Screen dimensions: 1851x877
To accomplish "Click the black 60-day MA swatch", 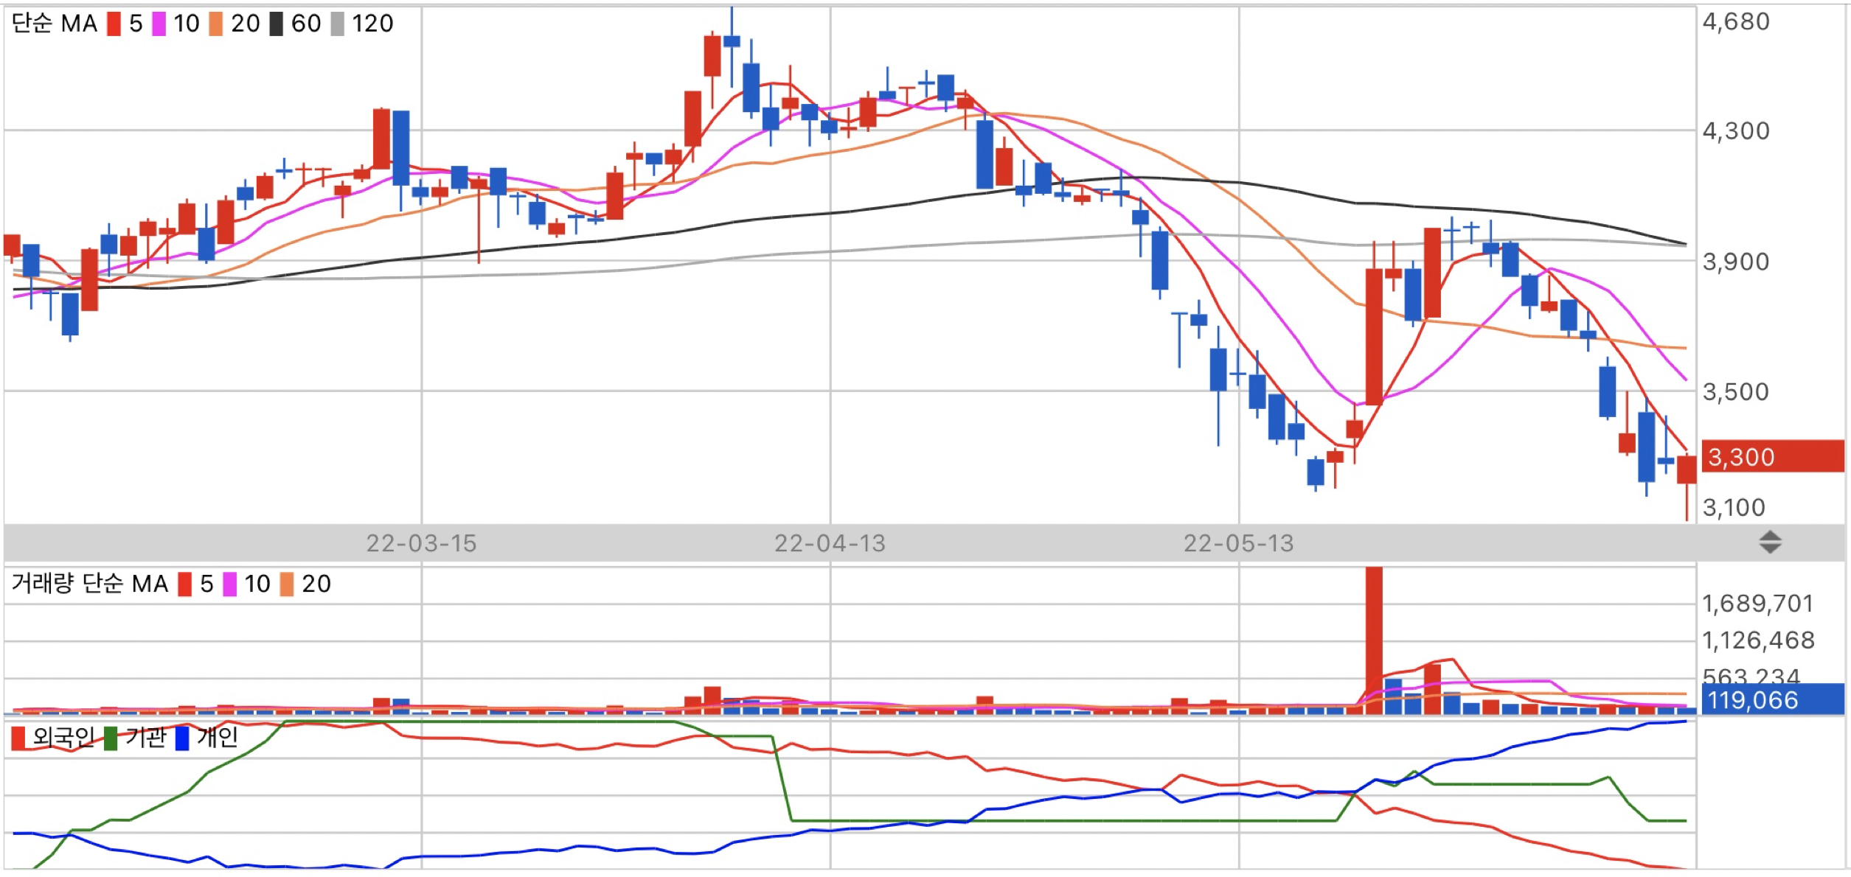I will tap(276, 24).
